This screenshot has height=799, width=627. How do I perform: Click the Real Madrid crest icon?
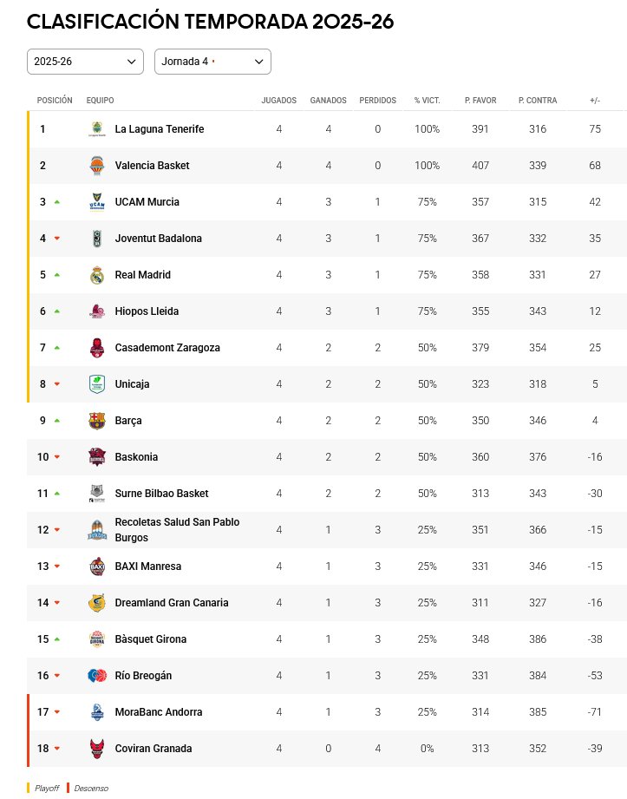pyautogui.click(x=97, y=275)
